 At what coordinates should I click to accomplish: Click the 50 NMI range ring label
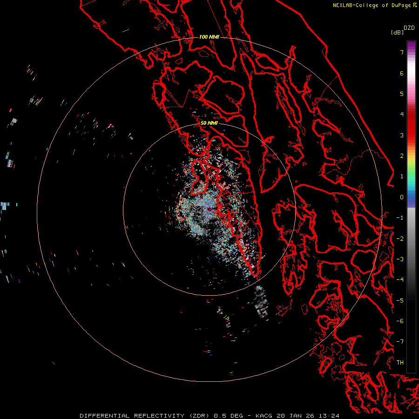[209, 123]
